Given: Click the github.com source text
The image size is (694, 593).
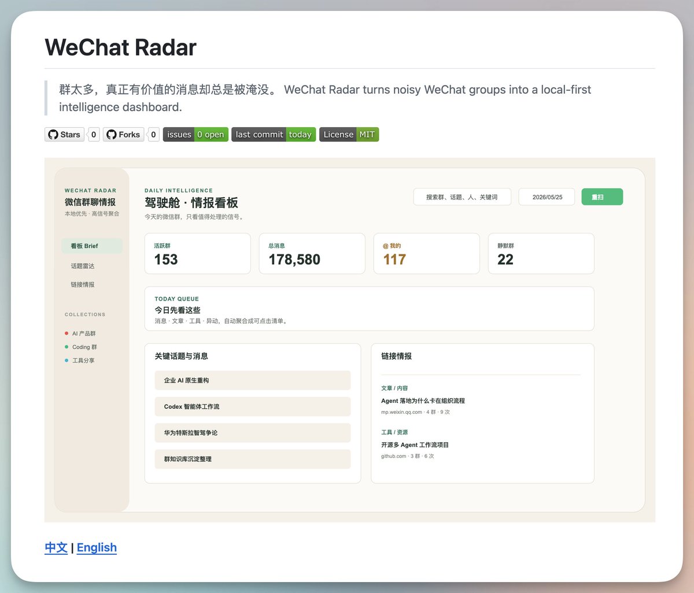Looking at the screenshot, I should pyautogui.click(x=393, y=456).
